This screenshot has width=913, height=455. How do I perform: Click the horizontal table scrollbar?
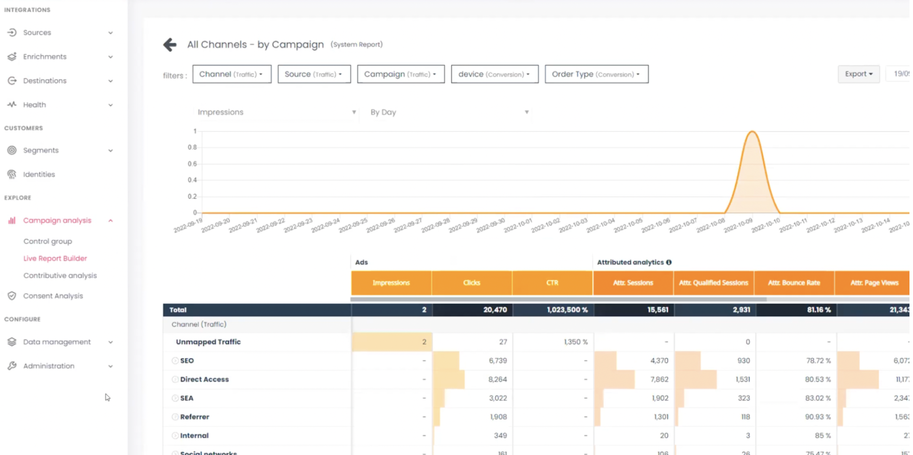559,299
